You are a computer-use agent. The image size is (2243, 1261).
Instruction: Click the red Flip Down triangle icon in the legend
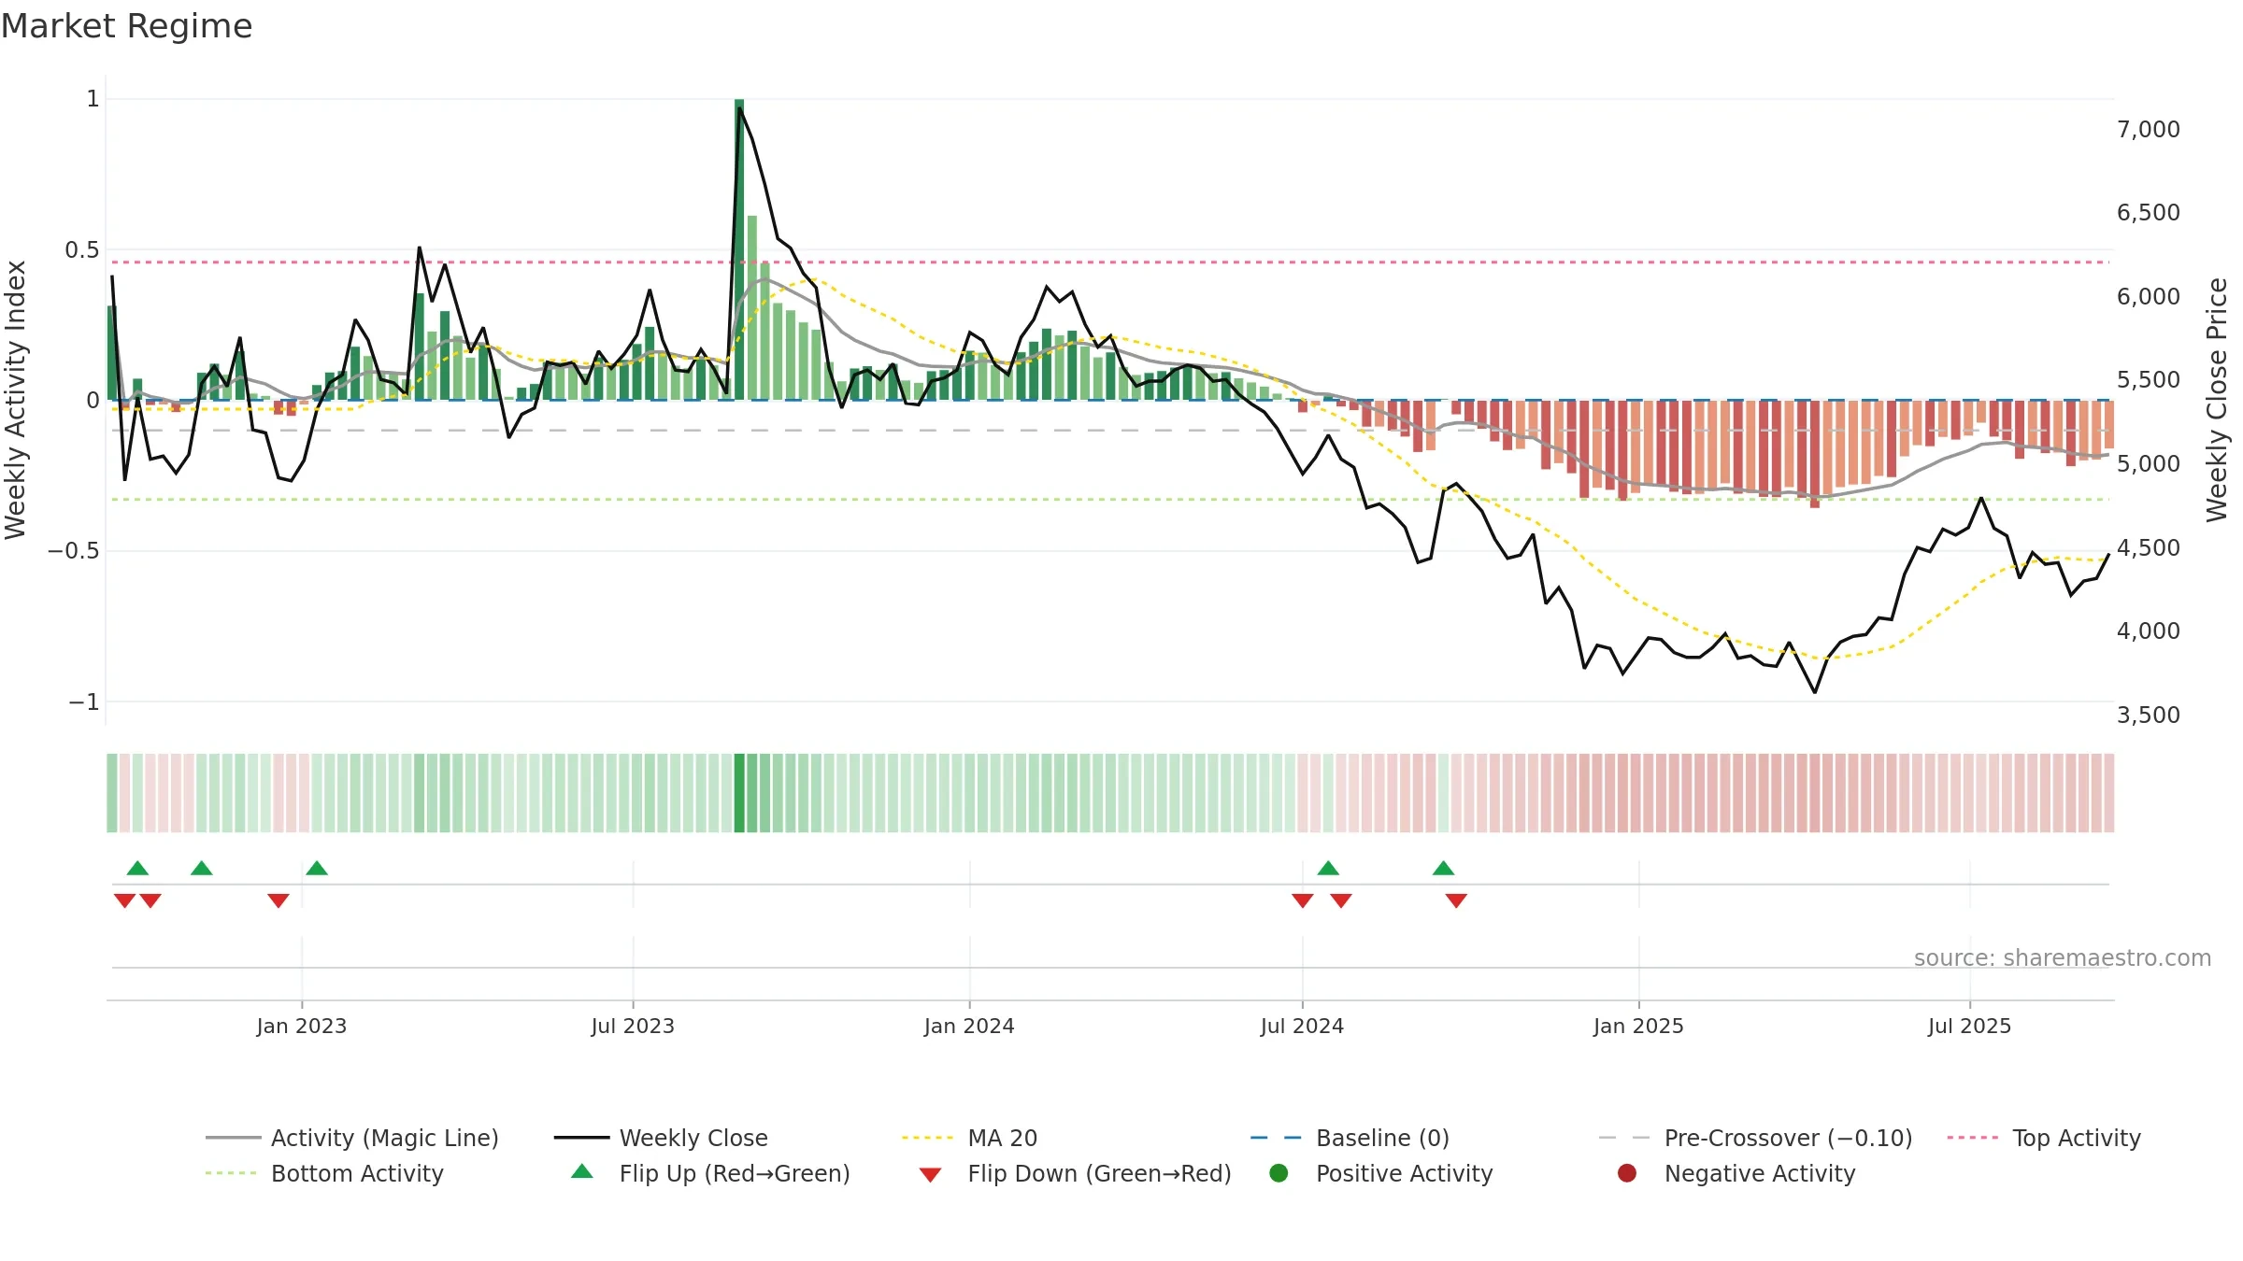(930, 1175)
